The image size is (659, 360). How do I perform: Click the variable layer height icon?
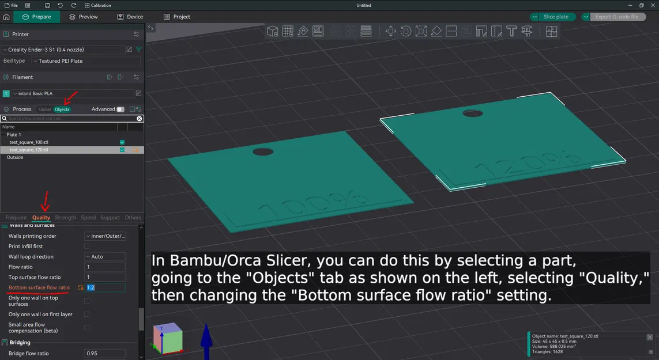(366, 31)
